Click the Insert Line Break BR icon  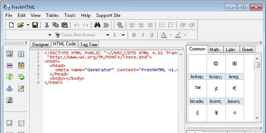click(x=21, y=77)
